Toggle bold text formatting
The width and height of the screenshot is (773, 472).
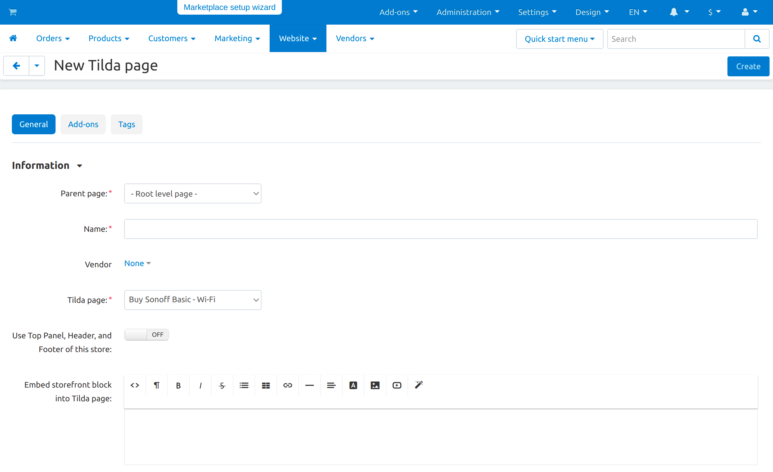coord(178,385)
